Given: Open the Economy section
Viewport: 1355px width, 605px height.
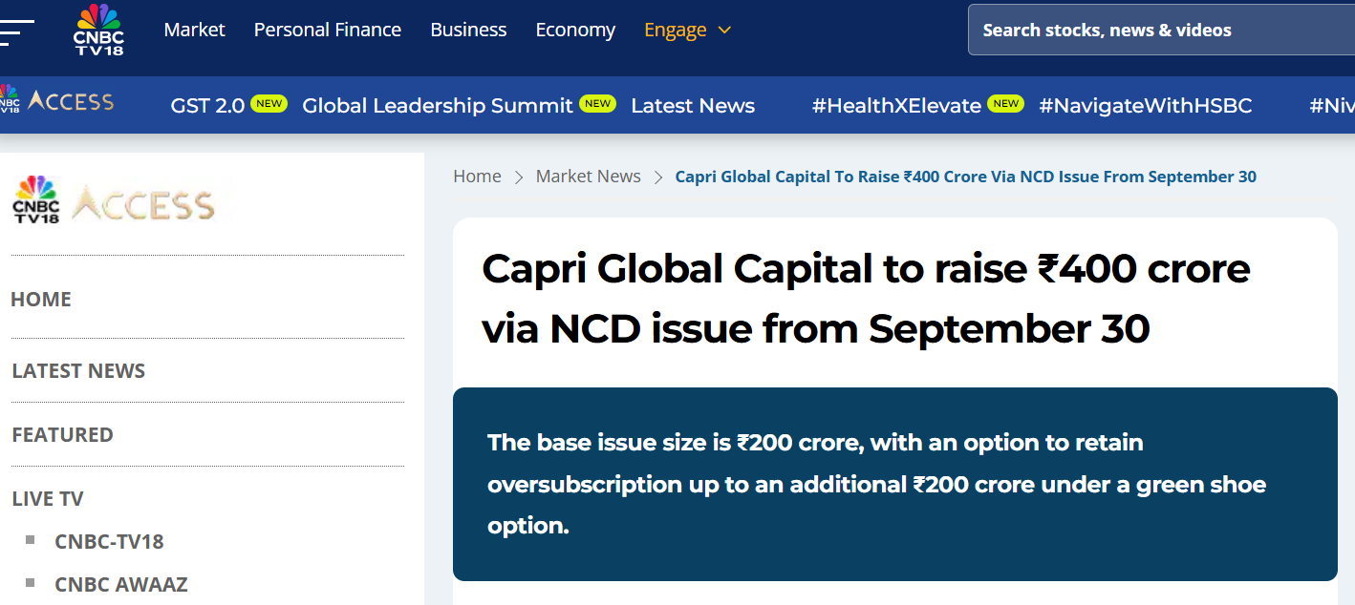Looking at the screenshot, I should (574, 30).
